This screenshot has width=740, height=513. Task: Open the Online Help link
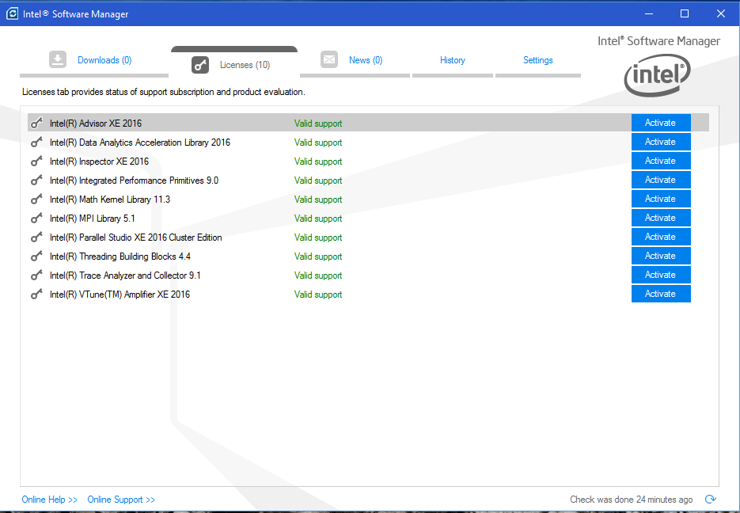(50, 500)
